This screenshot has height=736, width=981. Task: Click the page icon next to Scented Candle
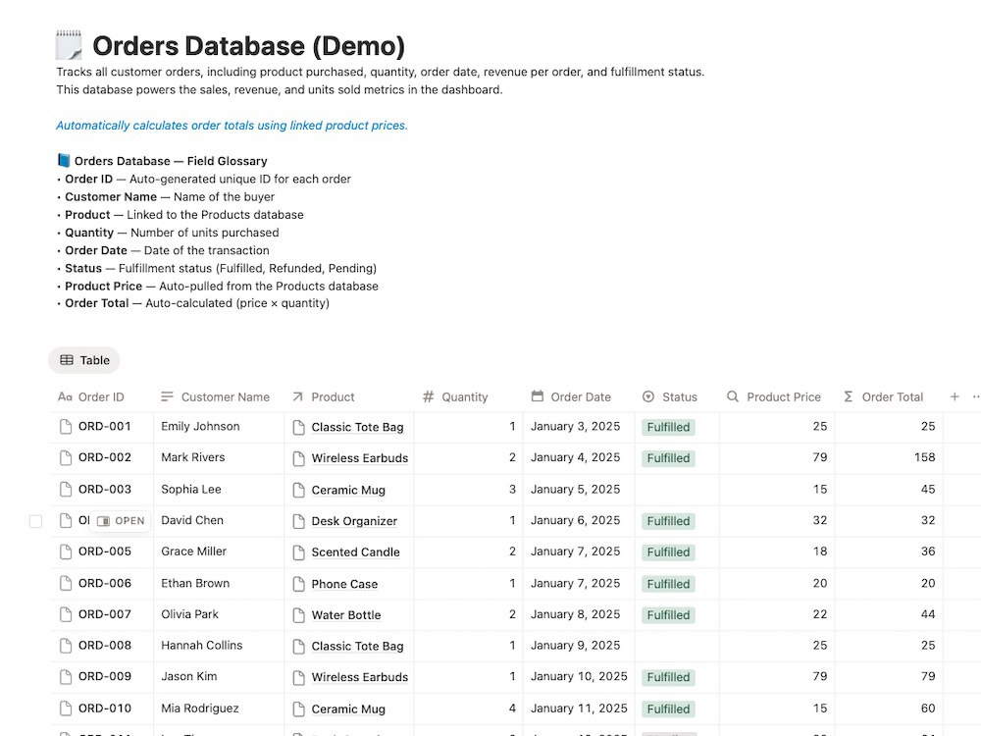299,552
